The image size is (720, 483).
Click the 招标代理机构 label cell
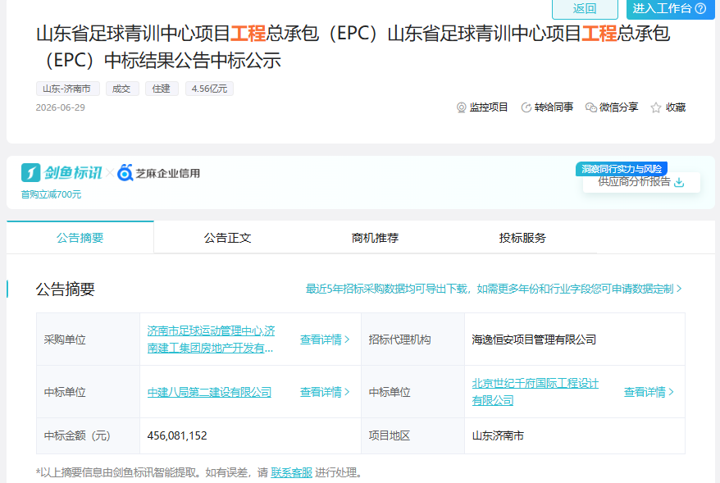pos(412,339)
